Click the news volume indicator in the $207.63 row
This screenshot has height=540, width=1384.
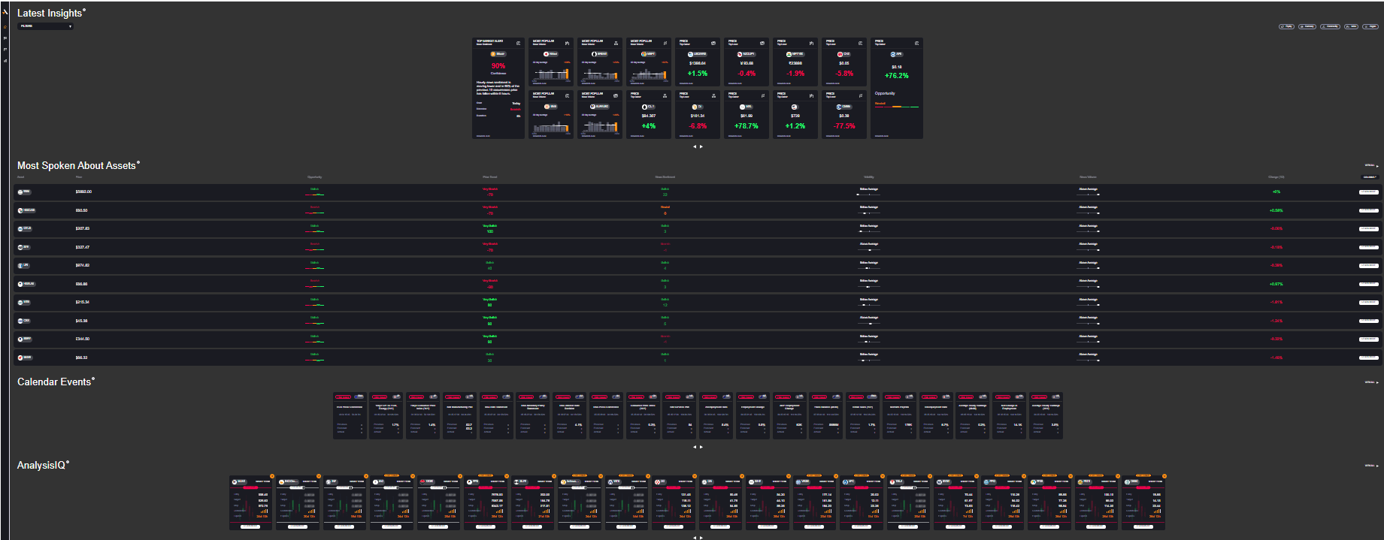(x=1088, y=231)
